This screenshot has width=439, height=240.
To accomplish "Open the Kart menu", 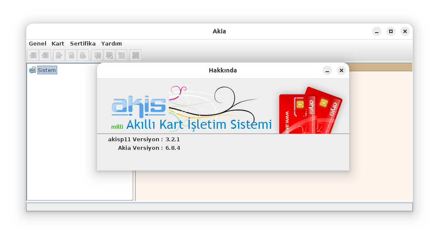I will click(x=58, y=43).
